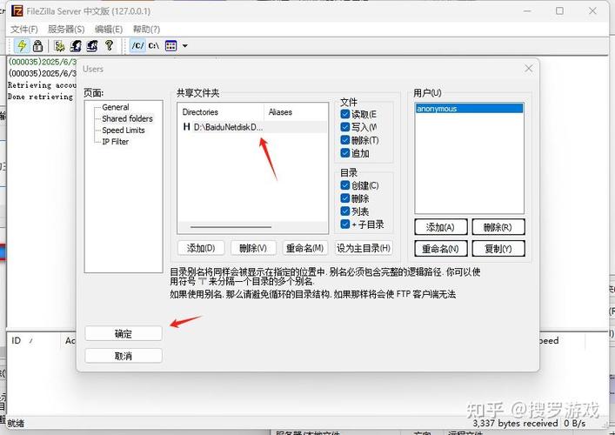Click 复制(Y) to copy the user
This screenshot has width=615, height=435.
(498, 249)
